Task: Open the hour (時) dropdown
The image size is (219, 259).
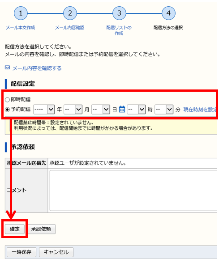Action: pos(136,109)
